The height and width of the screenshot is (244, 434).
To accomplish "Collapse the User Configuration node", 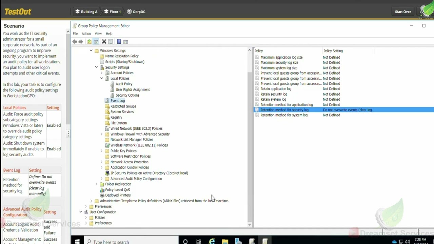I will pos(81,212).
